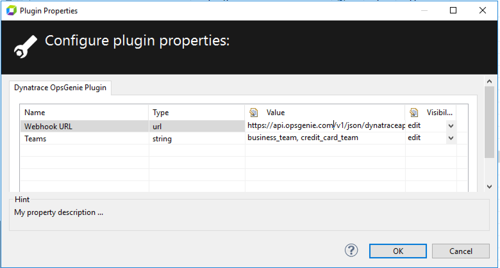Expand the edit dropdown on the Webhook URL row
This screenshot has width=500, height=268.
(451, 126)
